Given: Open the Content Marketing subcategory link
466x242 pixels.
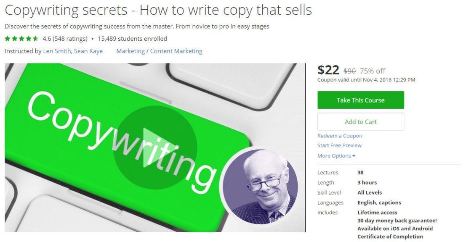Looking at the screenshot, I should point(176,51).
